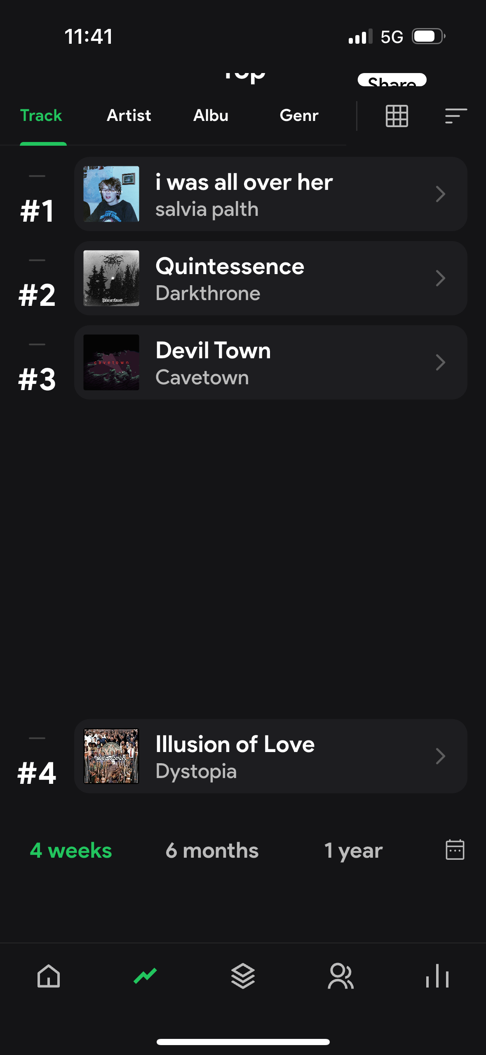
Task: Select the 4 weeks time range
Action: (x=71, y=851)
